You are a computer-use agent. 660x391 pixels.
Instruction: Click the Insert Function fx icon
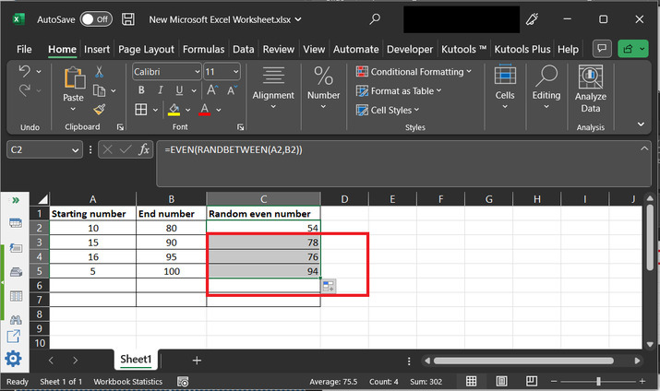pos(144,149)
